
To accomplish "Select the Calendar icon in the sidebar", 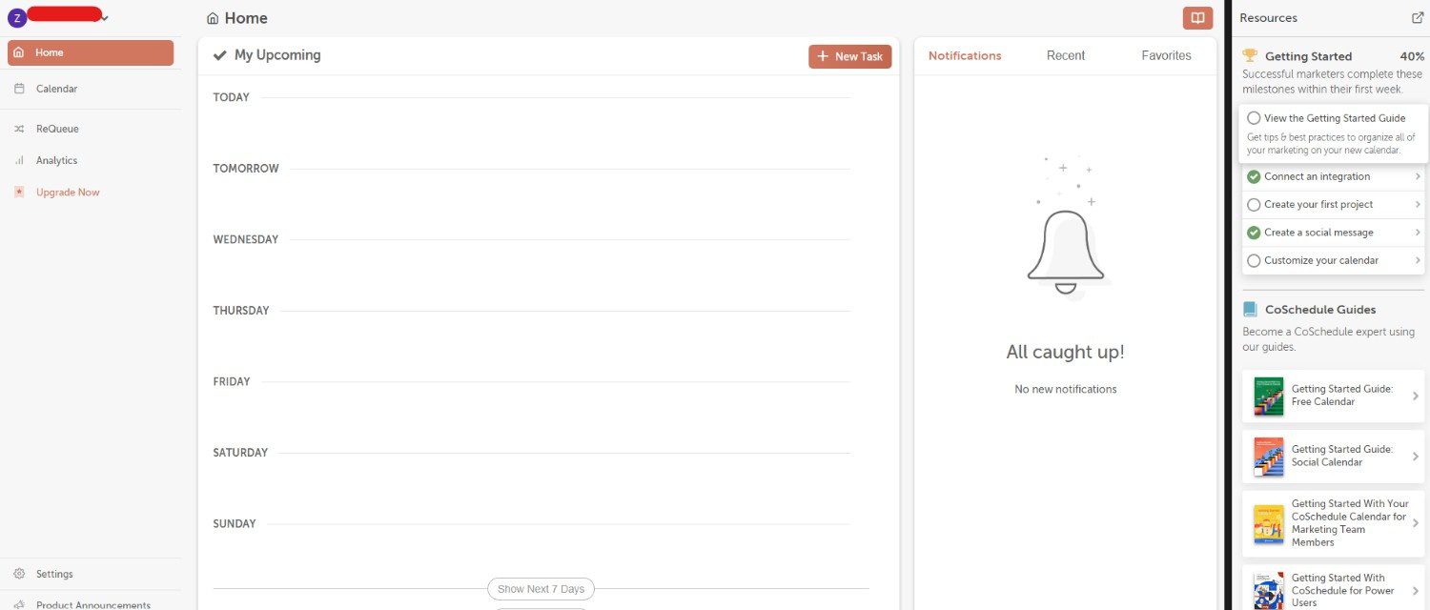I will point(19,88).
